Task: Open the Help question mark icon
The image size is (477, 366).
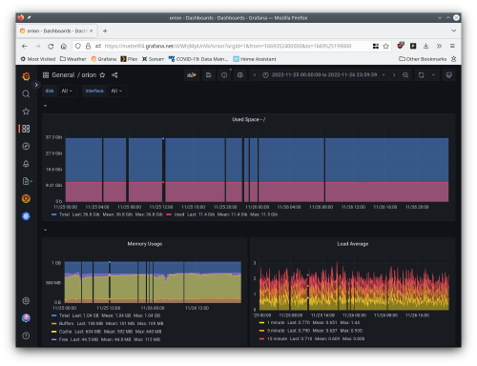Action: (26, 335)
